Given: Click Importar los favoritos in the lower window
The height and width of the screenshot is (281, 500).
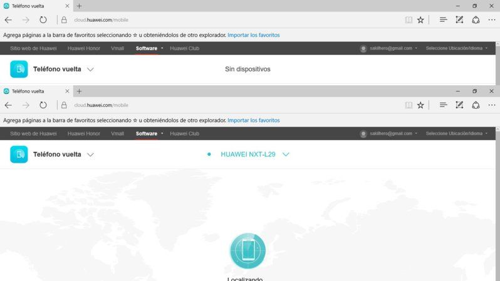Looking at the screenshot, I should pyautogui.click(x=254, y=120).
